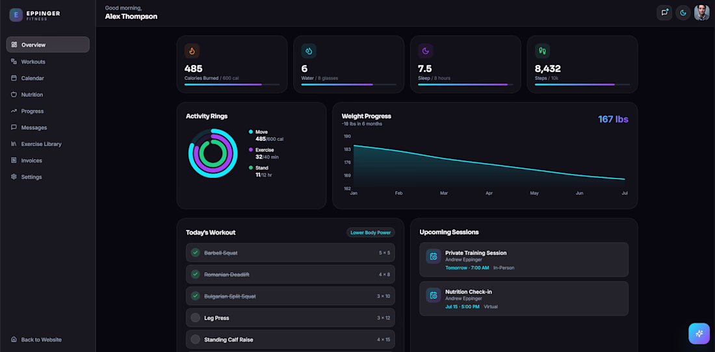Mark Standing Calf Raise as complete
715x352 pixels.
pos(195,339)
